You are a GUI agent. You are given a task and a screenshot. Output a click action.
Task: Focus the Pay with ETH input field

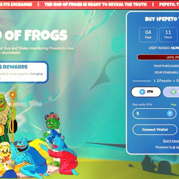pyautogui.click(x=154, y=113)
